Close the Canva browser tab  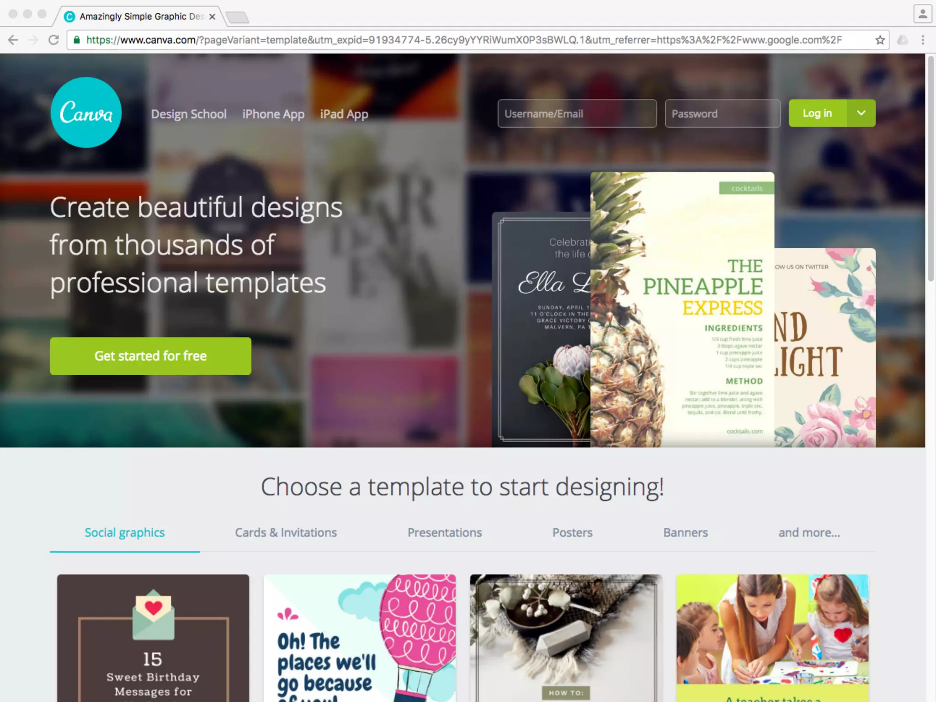[x=212, y=16]
